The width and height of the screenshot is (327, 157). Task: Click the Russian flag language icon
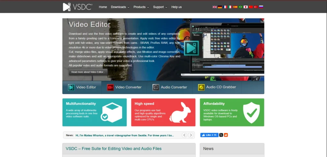pos(261,7)
